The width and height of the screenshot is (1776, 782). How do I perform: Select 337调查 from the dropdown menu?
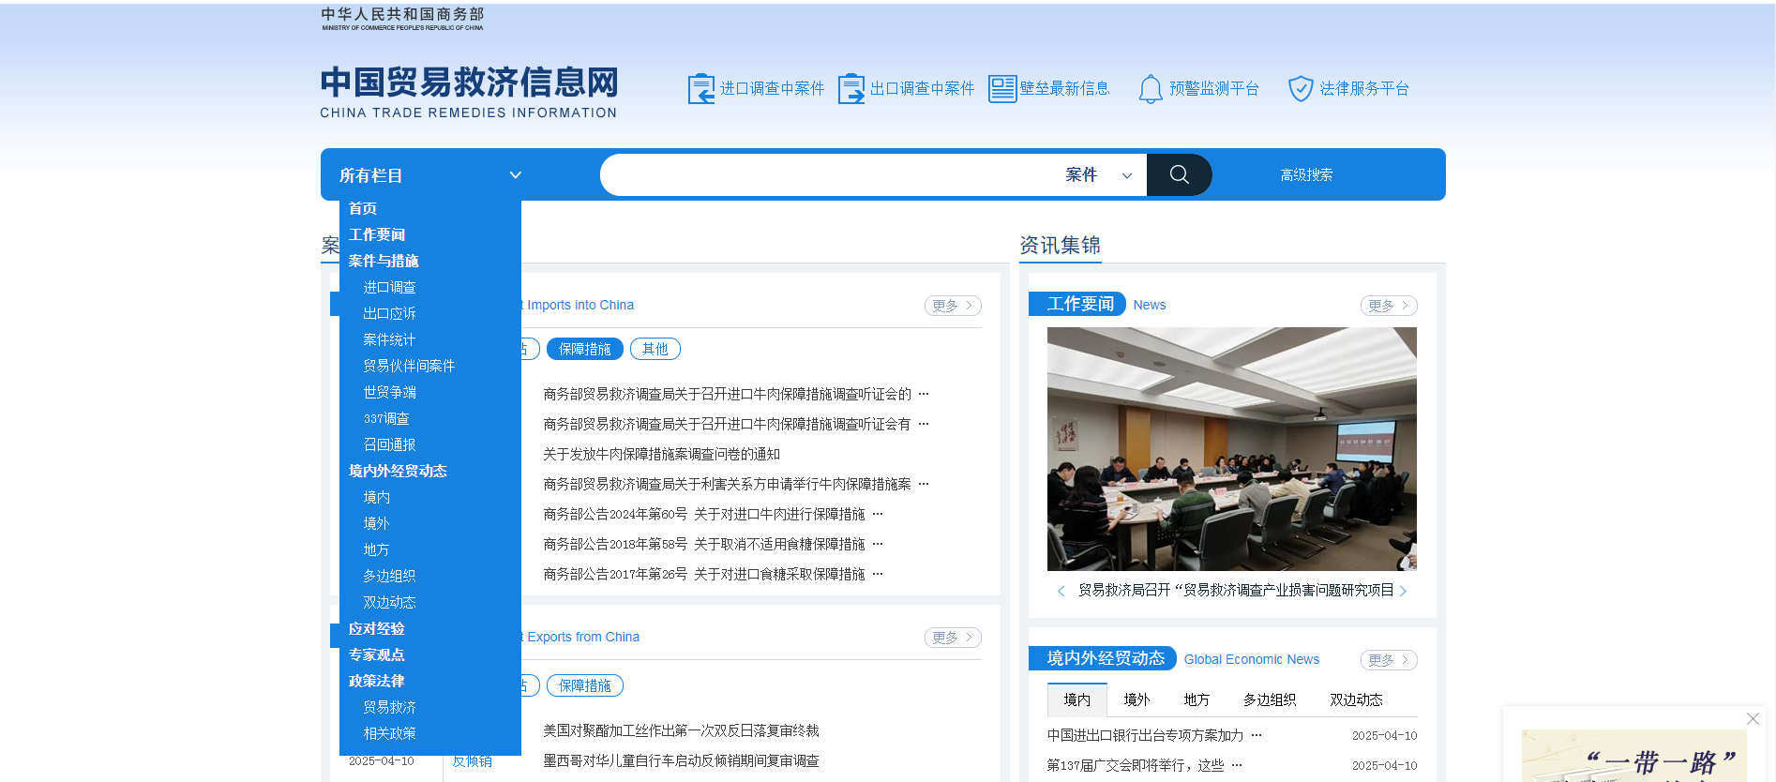coord(386,419)
